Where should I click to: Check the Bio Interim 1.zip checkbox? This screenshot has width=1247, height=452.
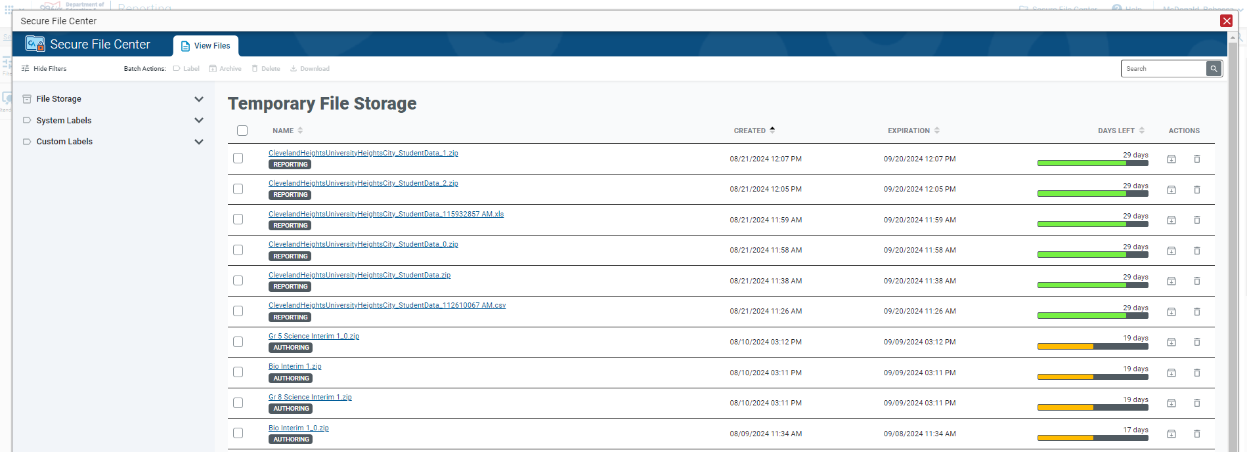coord(238,372)
